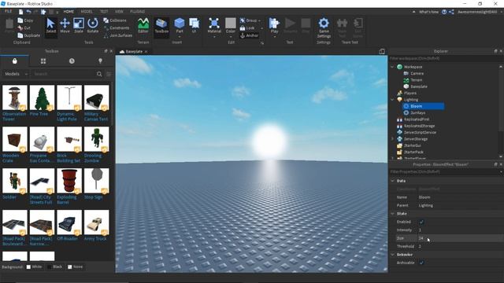Select Black background option
Viewport: 504px width, 283px height.
pyautogui.click(x=55, y=266)
